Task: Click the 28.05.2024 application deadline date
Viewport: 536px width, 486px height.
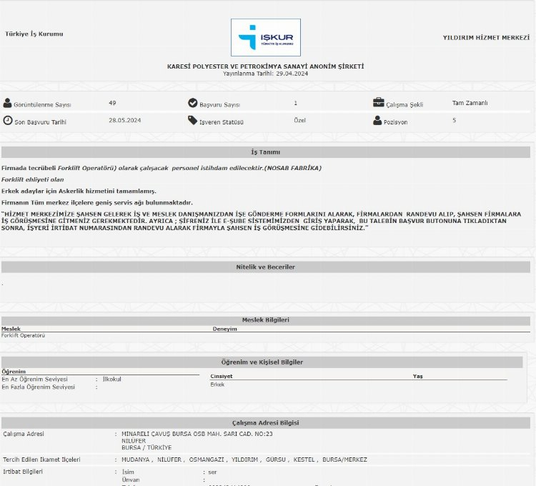Action: (125, 121)
